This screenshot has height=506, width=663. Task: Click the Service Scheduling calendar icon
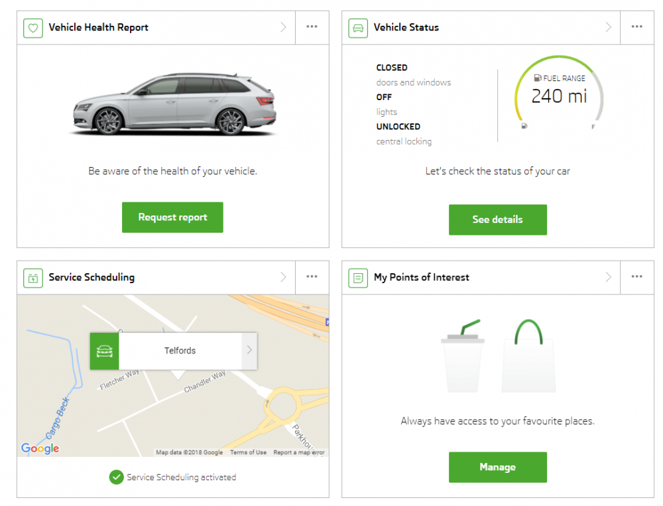(33, 278)
